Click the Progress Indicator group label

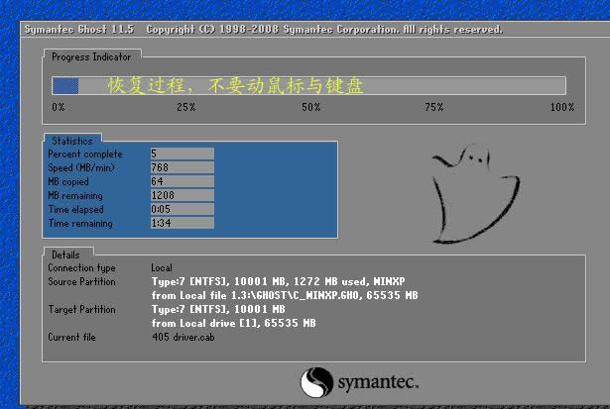91,57
